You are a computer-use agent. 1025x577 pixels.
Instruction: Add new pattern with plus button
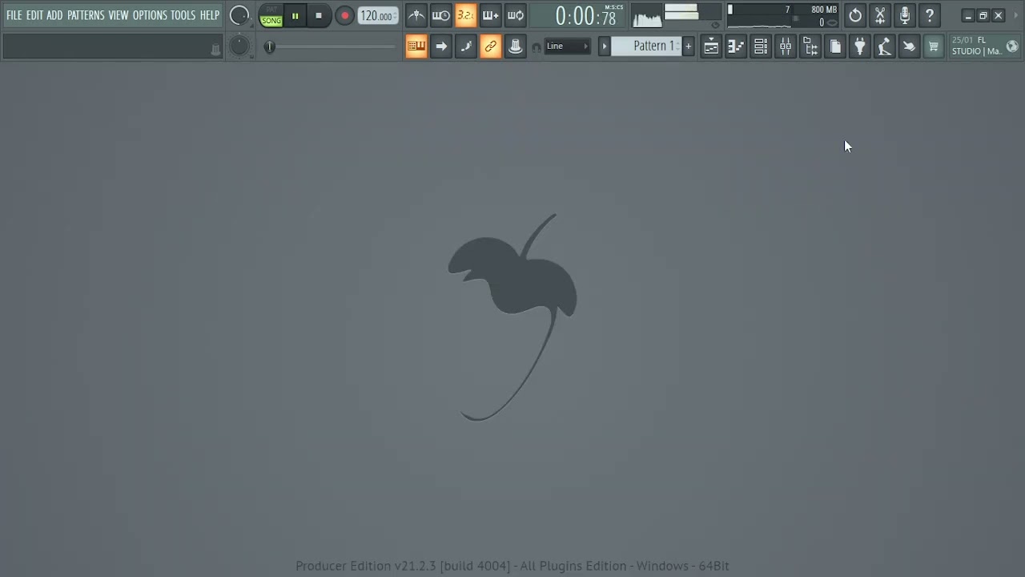tap(688, 46)
